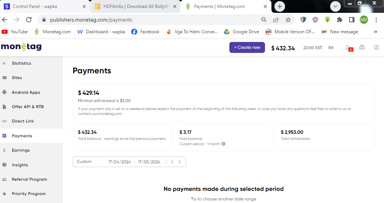Viewport: 384px width, 203px height.
Task: Open the zoom magnifier icon in address bar
Action: (x=264, y=20)
